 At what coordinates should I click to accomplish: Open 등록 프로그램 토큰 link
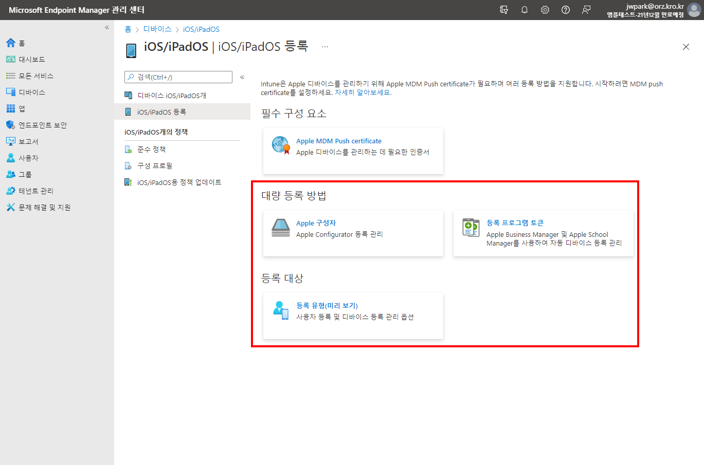515,223
